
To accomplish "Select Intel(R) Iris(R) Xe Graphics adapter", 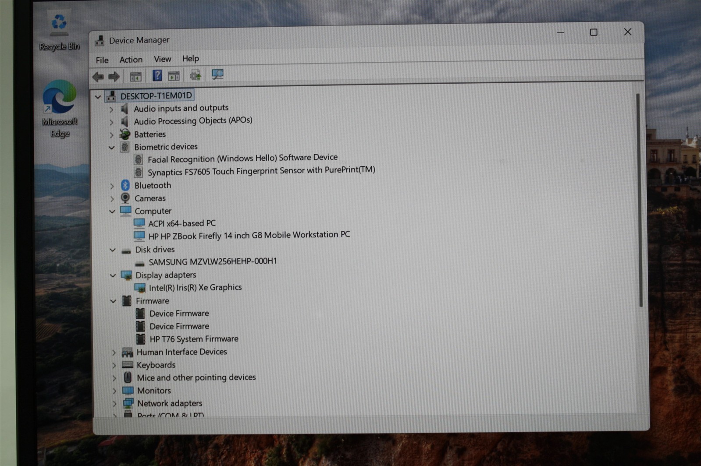I will pos(195,287).
